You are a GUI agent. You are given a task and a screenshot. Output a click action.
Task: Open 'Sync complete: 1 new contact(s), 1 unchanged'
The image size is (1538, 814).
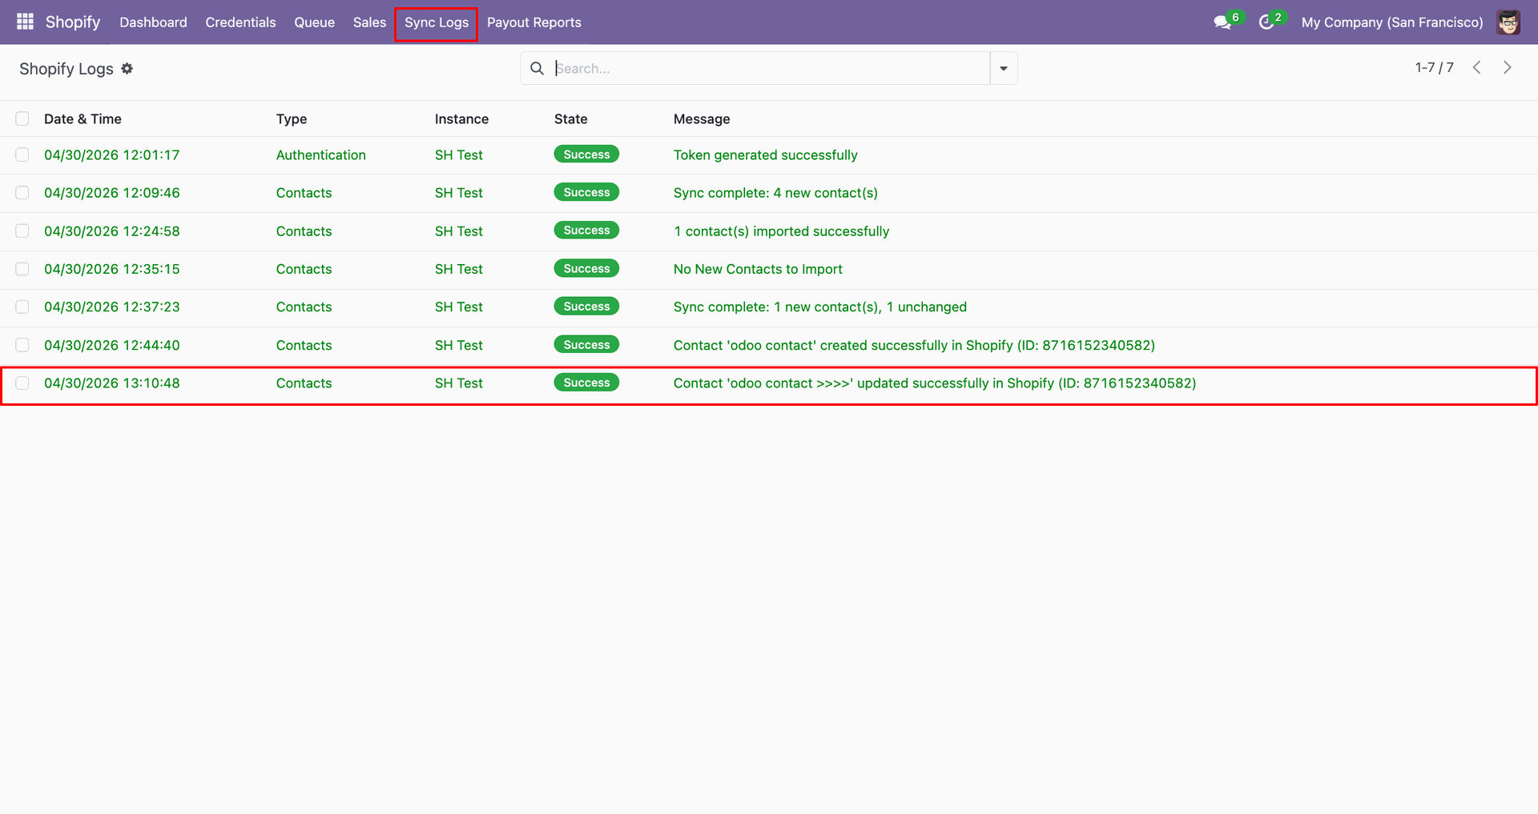click(x=820, y=307)
